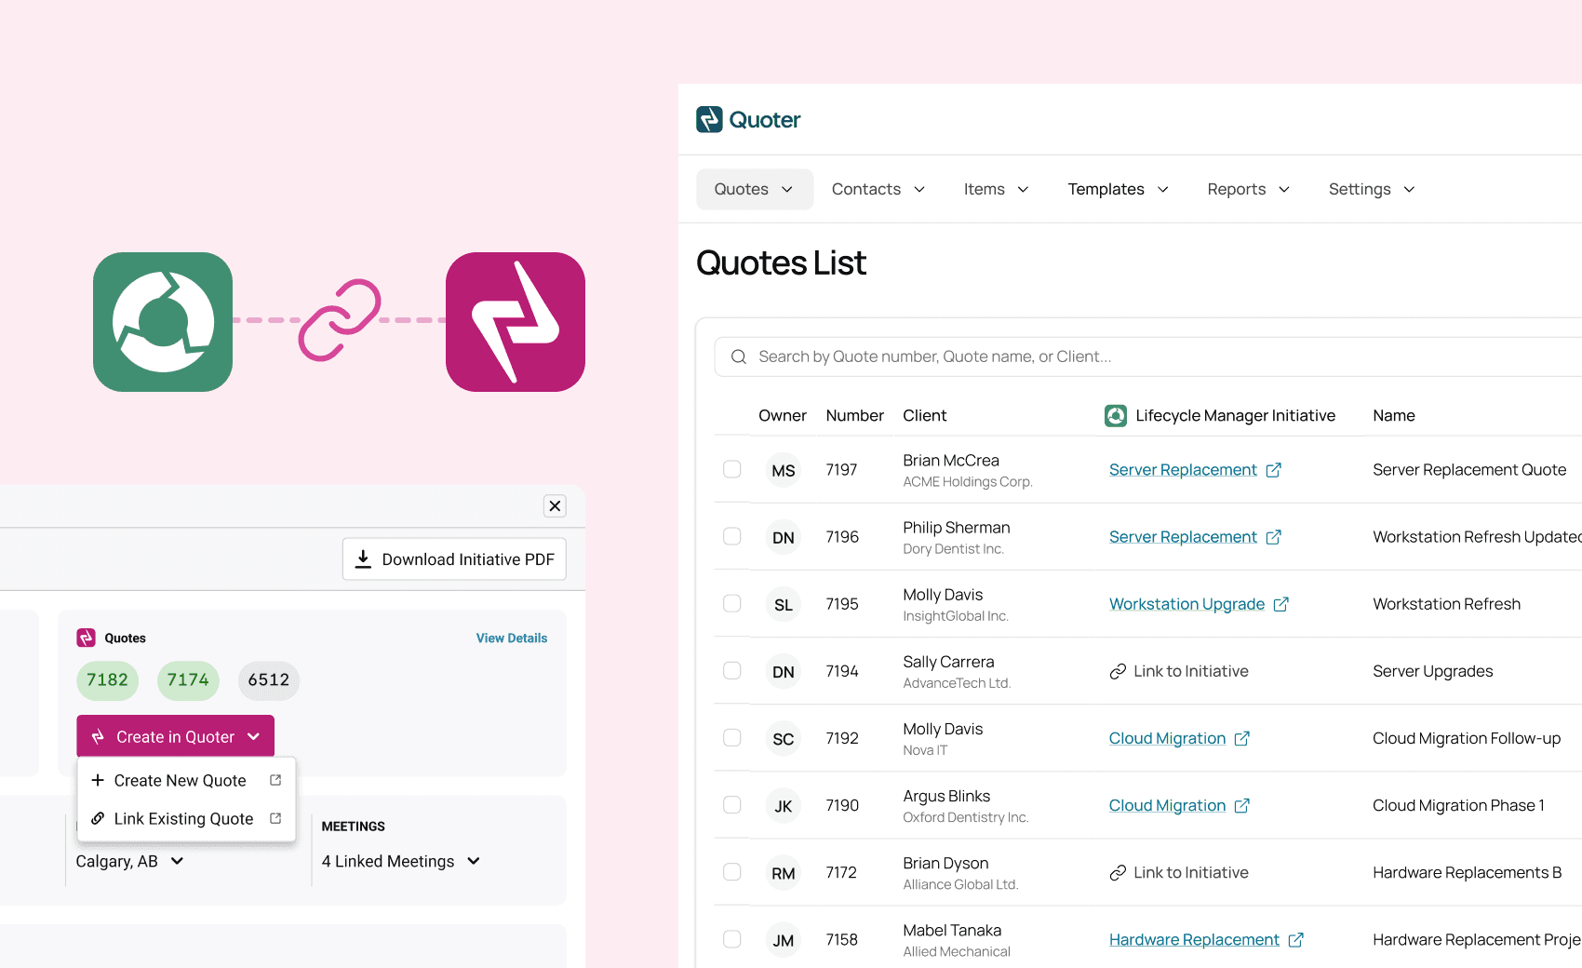Select quote chip 7182
This screenshot has height=968, width=1582.
pos(107,679)
